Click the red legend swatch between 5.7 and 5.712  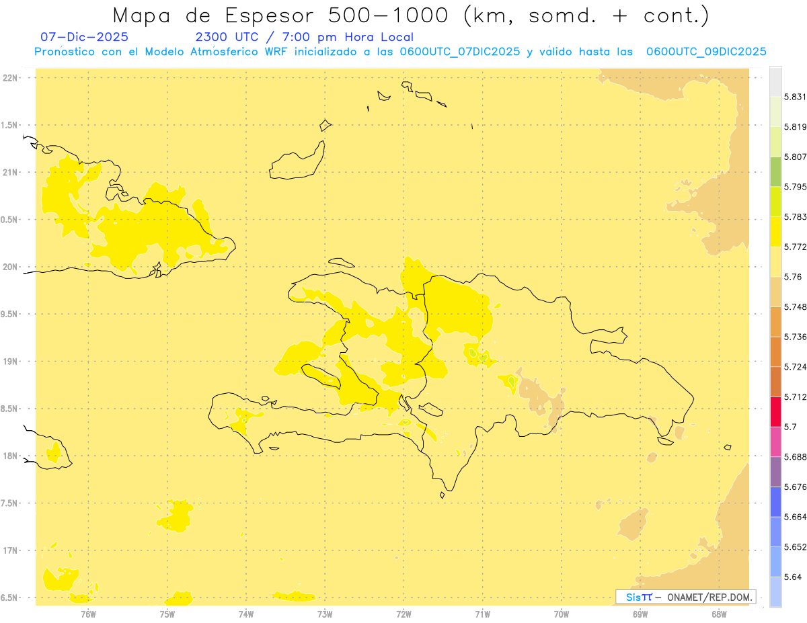tap(775, 411)
